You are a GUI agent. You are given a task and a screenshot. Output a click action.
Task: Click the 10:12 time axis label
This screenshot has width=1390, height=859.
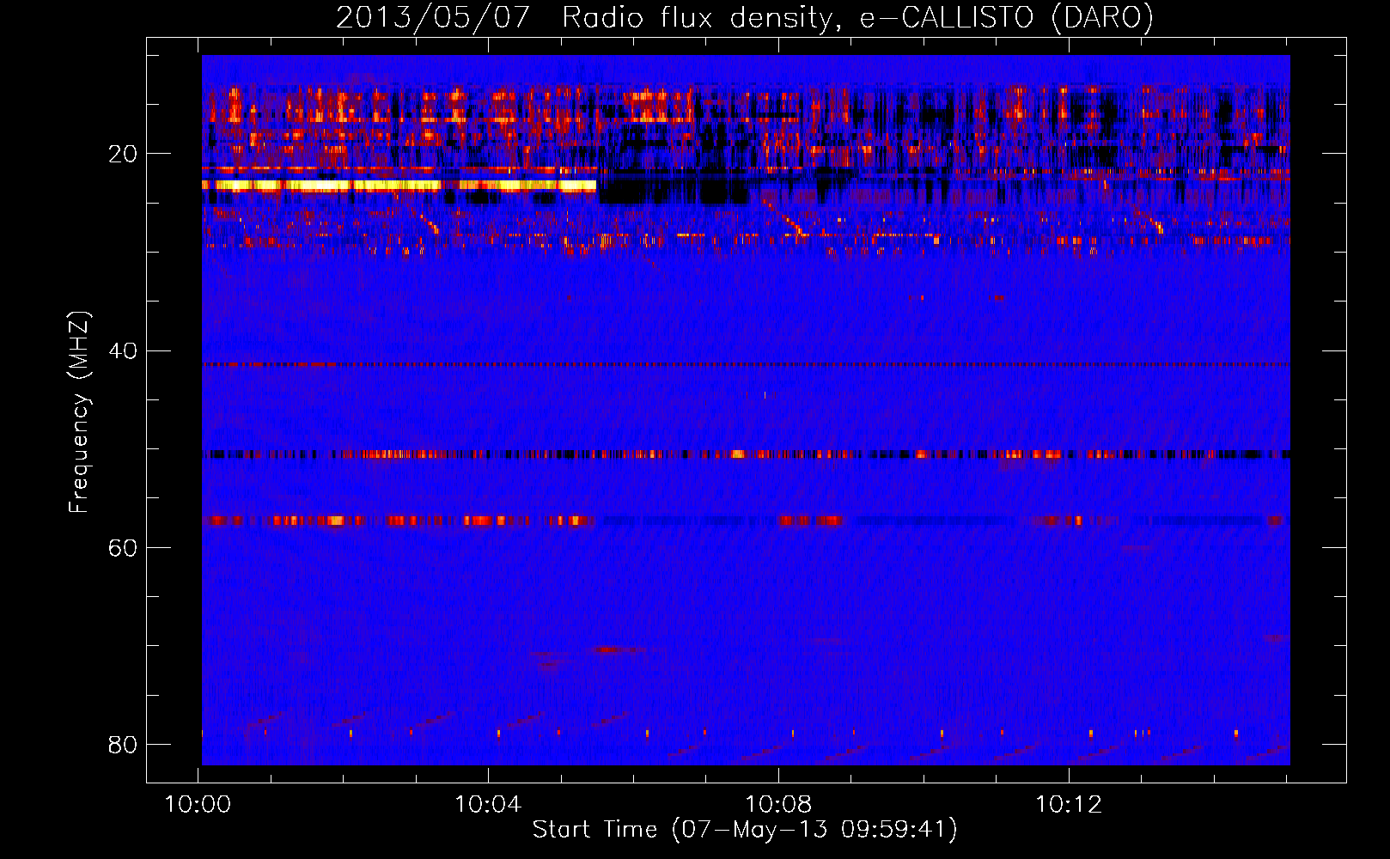point(1069,805)
